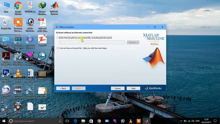
Task: Open File Explorer from the taskbar
Action: coord(83,121)
